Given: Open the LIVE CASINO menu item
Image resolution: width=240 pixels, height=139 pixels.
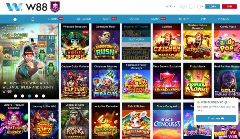Looking at the screenshot, I should pos(83,19).
